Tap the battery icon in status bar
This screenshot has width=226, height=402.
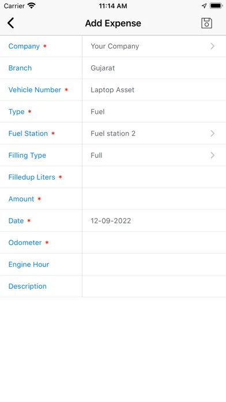coord(216,6)
